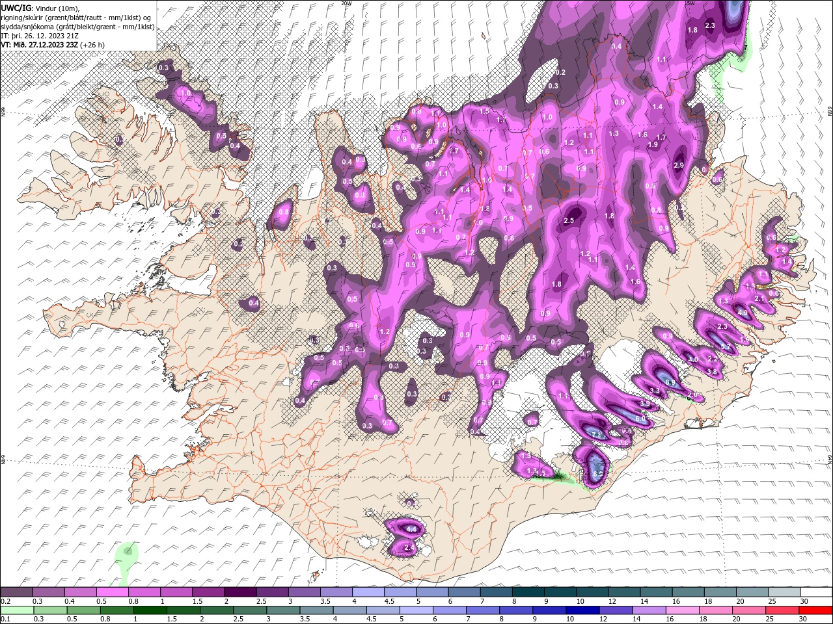
Task: Select the 6.0 precipitation value on the map
Action: tap(640, 419)
